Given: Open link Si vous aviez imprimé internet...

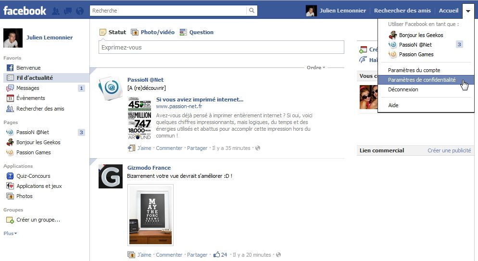Looking at the screenshot, I should (x=200, y=99).
